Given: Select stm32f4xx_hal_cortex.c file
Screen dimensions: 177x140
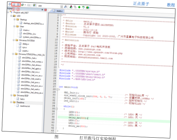Looking at the screenshot, I should [32, 61].
